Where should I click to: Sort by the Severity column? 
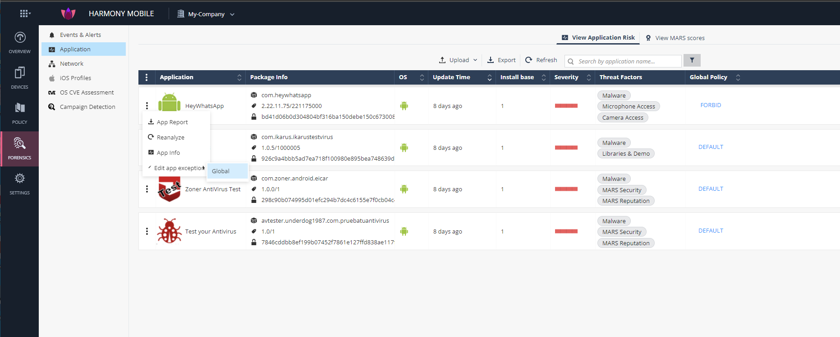click(x=588, y=77)
